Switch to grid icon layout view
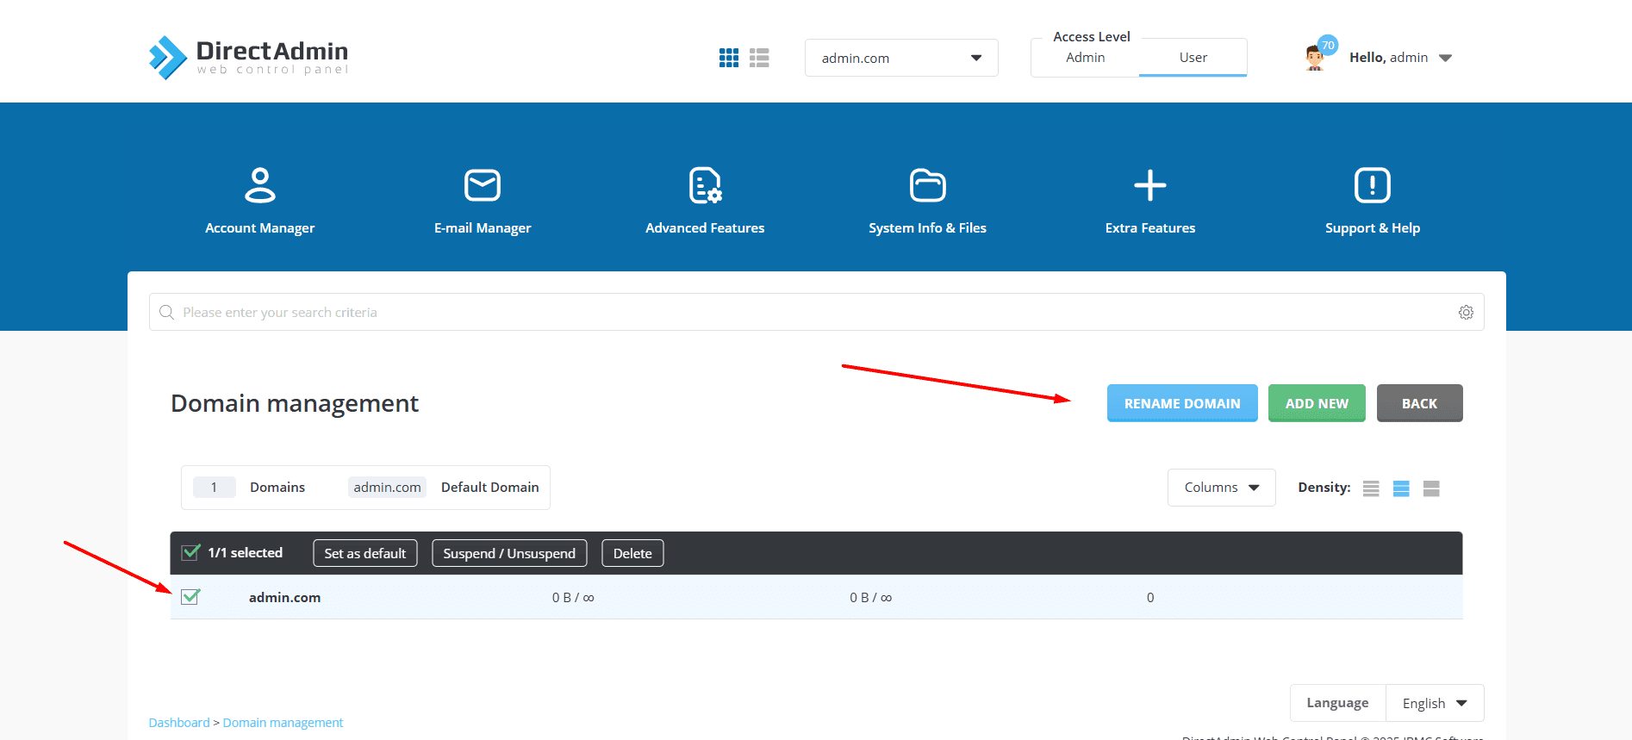Image resolution: width=1632 pixels, height=740 pixels. tap(729, 58)
